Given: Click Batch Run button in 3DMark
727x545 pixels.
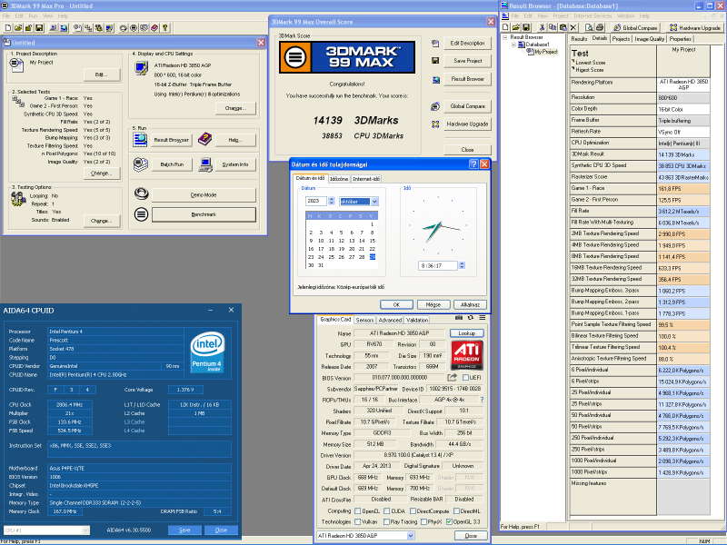Looking at the screenshot, I should pos(172,164).
